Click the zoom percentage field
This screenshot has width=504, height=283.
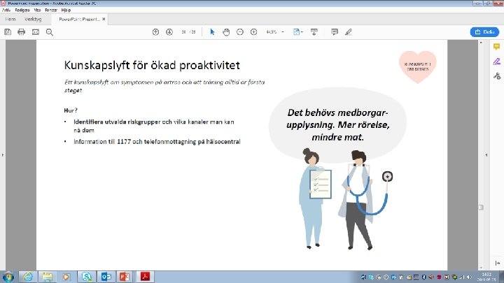[272, 31]
